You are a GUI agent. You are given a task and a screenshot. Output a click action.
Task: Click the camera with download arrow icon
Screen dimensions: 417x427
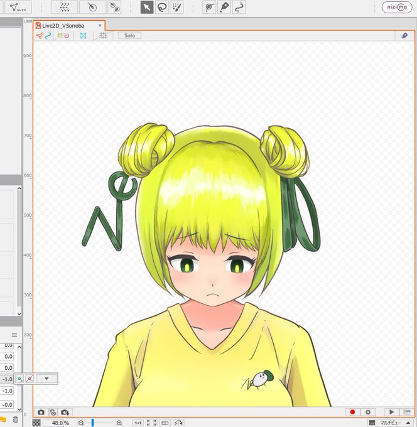(65, 412)
